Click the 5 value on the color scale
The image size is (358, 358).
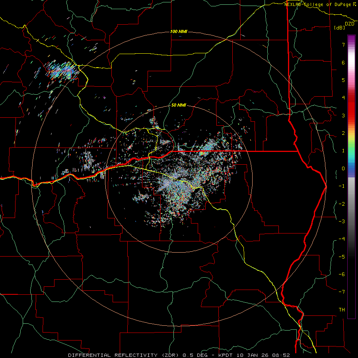(x=343, y=80)
